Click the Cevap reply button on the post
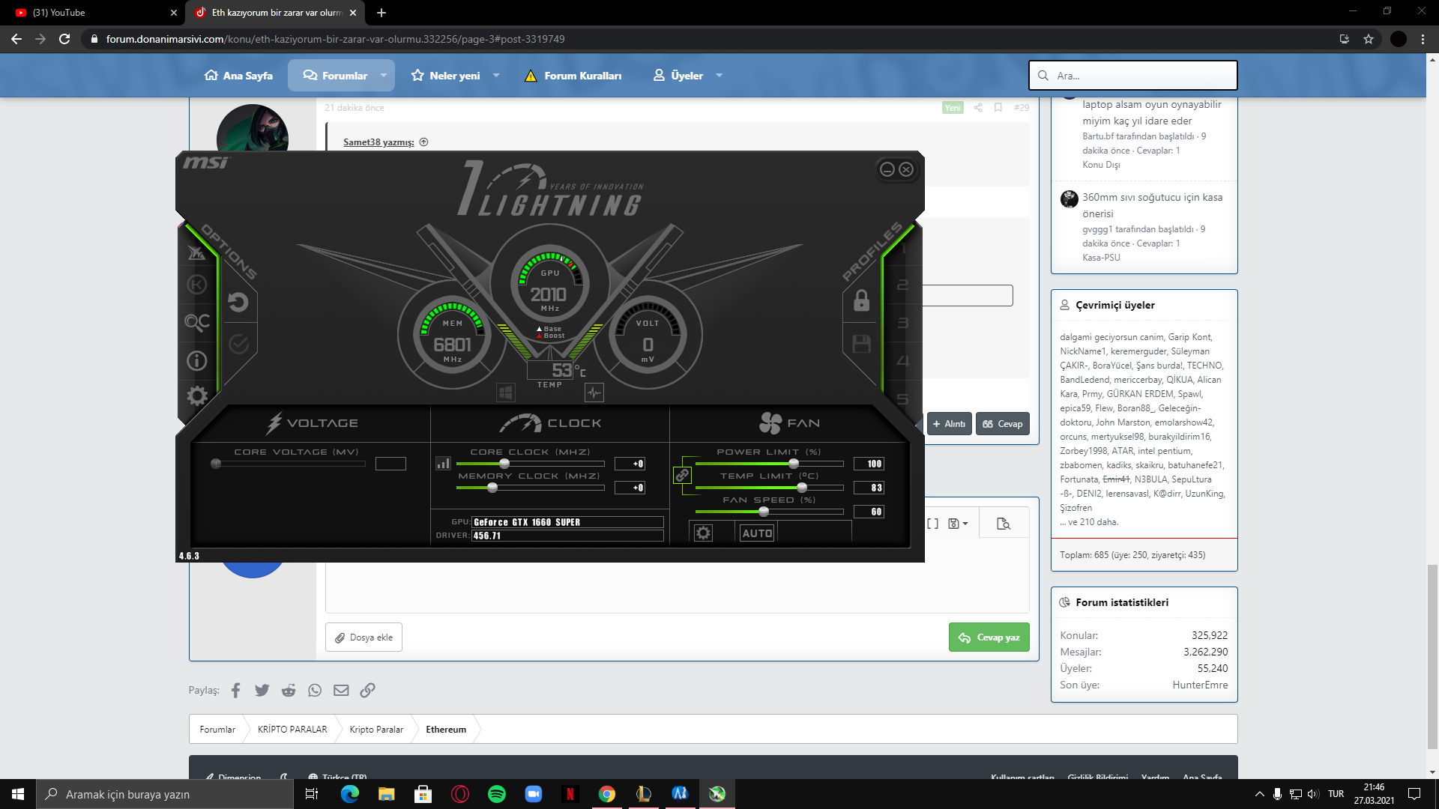 pos(1002,424)
